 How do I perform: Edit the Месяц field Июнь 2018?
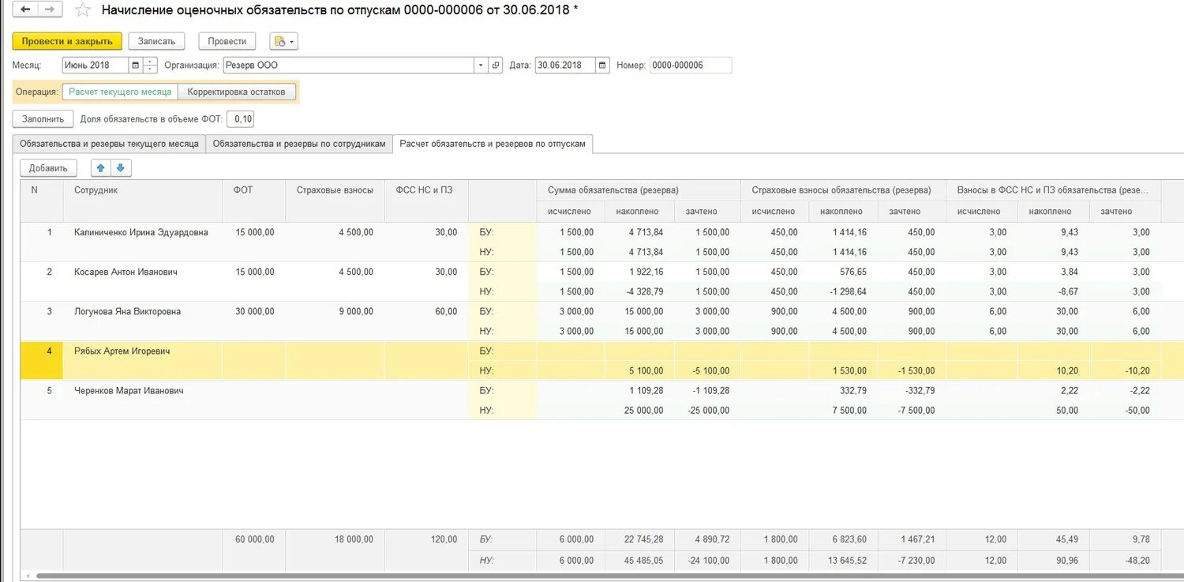coord(96,66)
